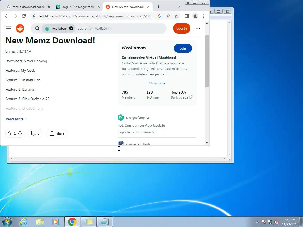Screen dimensions: 303x227
Task: Open clock showing 9:23 AM
Action: pyautogui.click(x=290, y=222)
